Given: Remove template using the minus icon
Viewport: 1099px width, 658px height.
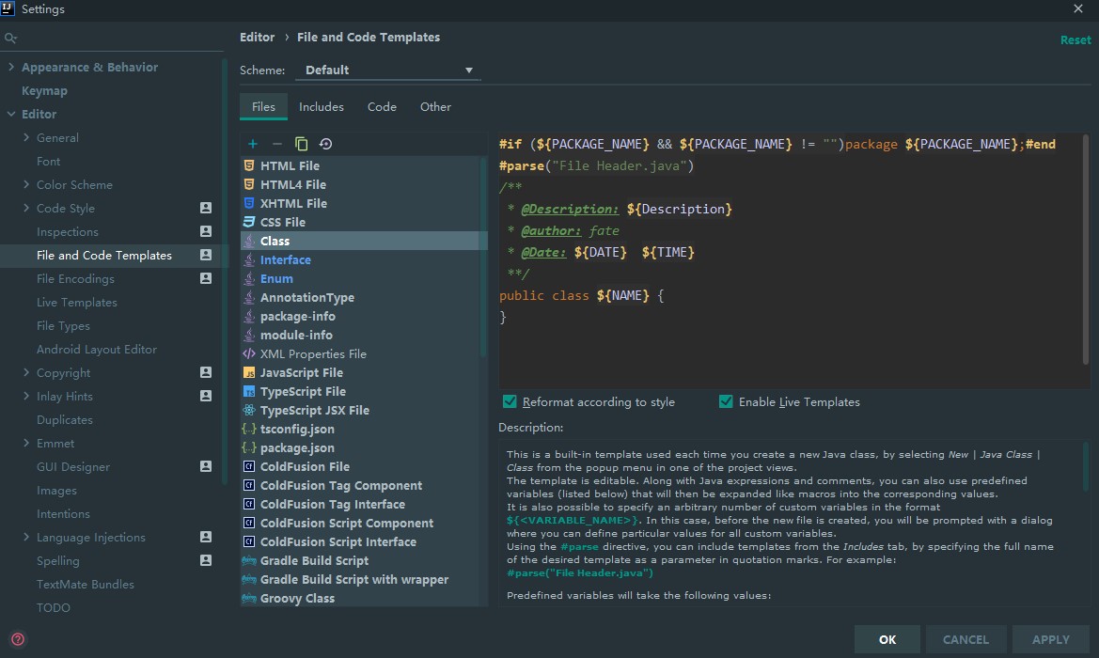Looking at the screenshot, I should click(276, 144).
